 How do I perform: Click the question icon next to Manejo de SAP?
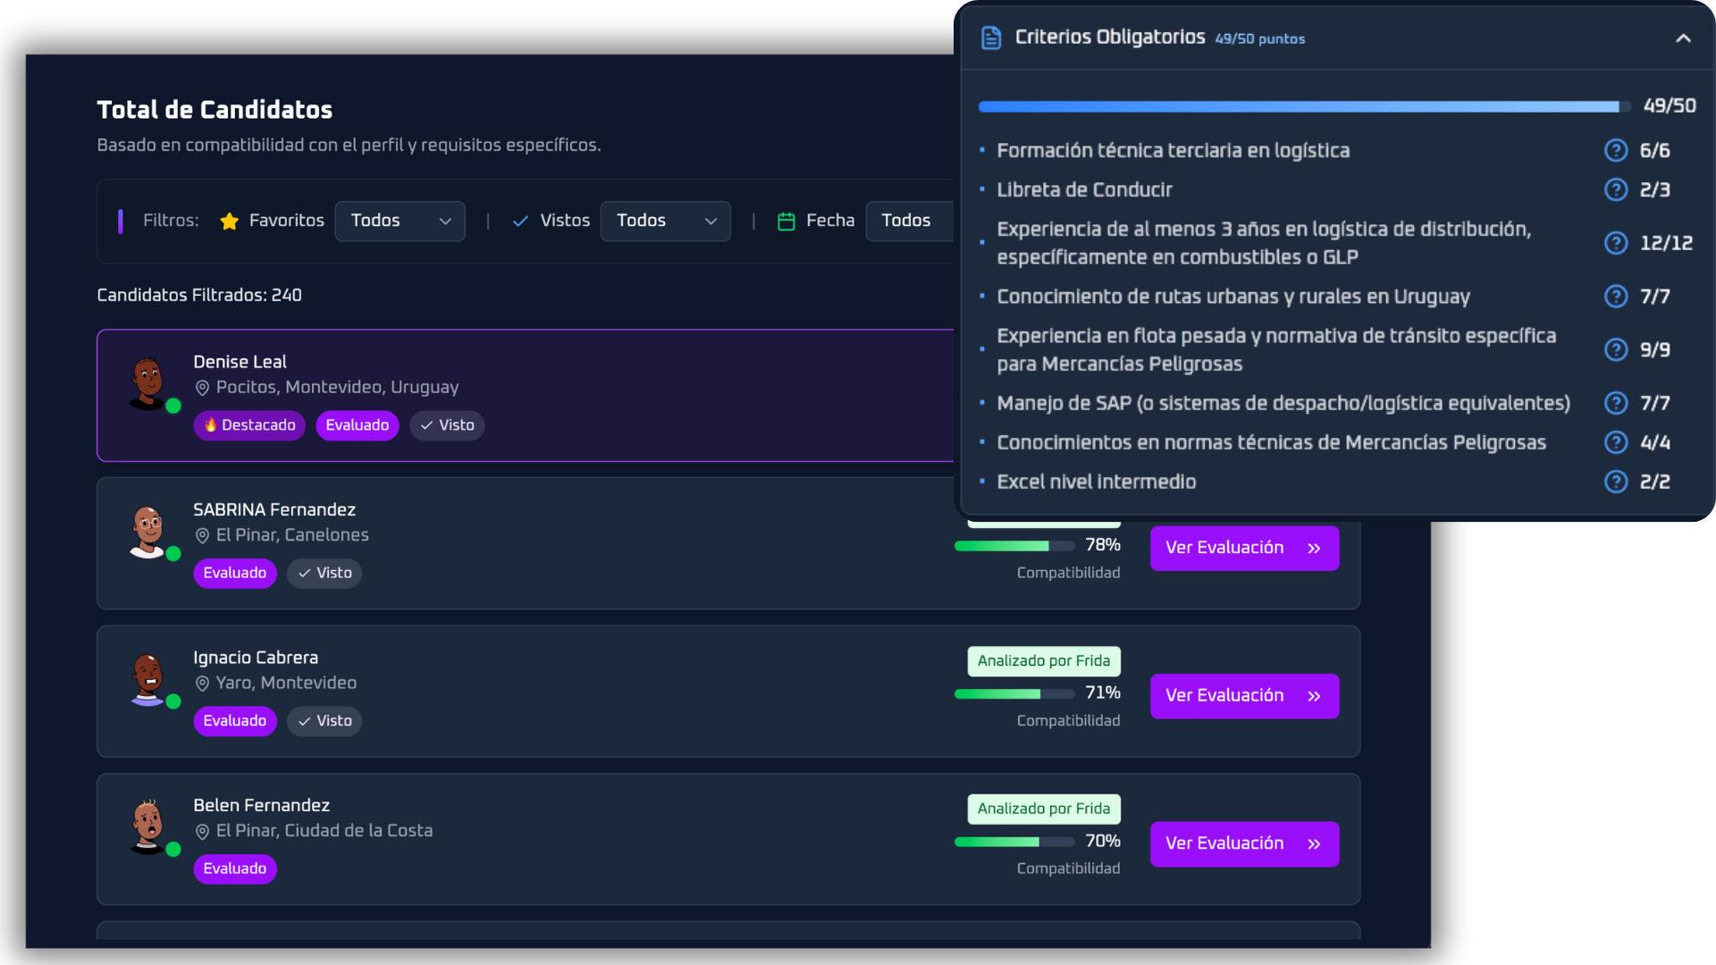coord(1616,403)
